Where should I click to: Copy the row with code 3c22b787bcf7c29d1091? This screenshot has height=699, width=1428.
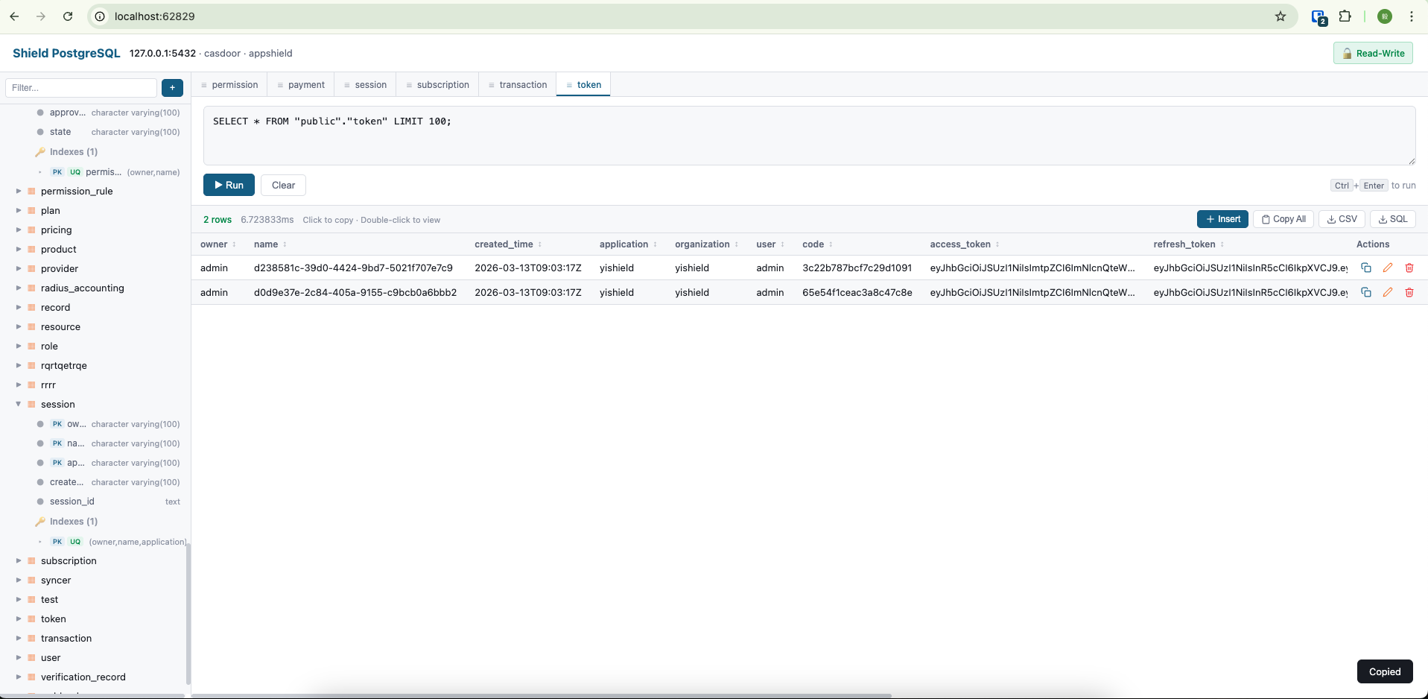click(1366, 268)
